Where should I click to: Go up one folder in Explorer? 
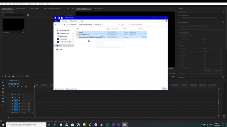65,25
